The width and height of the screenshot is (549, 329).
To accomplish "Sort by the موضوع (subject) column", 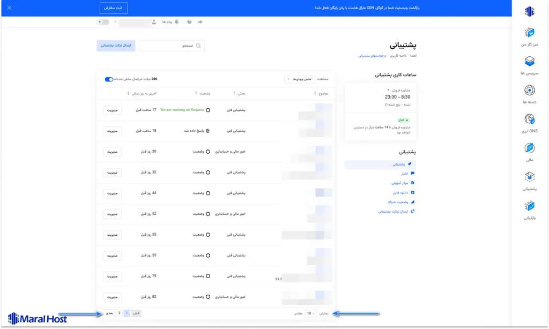I will click(321, 93).
